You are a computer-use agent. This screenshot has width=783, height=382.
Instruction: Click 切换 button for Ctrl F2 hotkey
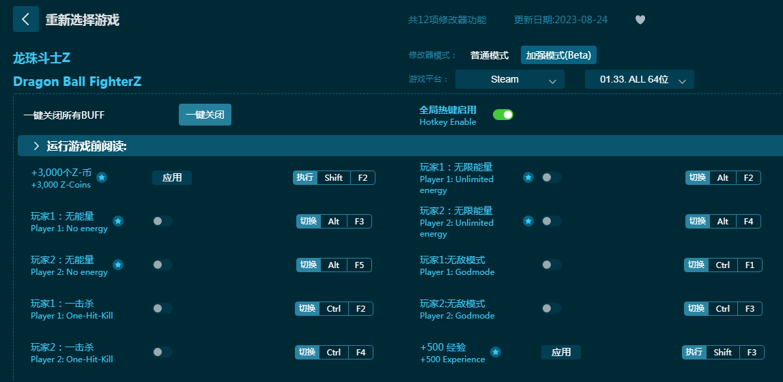tap(307, 308)
